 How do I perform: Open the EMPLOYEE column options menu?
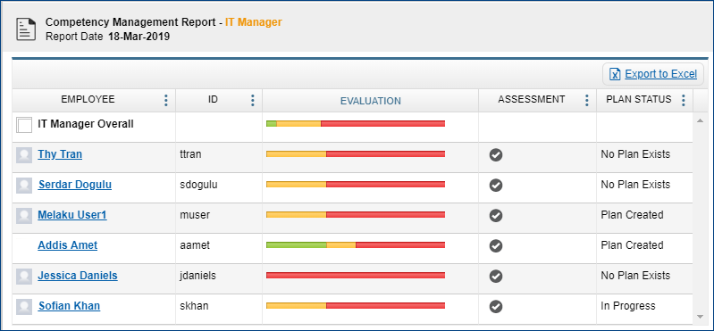166,101
